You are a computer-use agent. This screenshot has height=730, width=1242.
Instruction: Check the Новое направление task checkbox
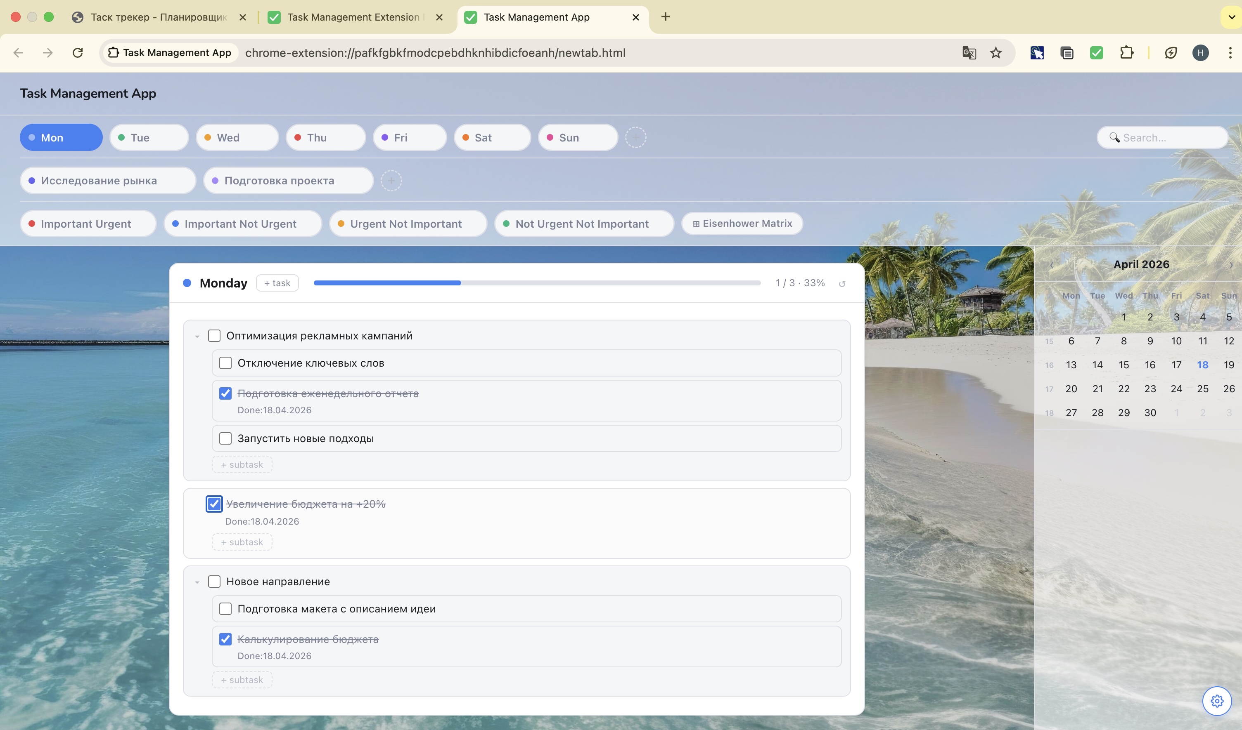(x=214, y=582)
